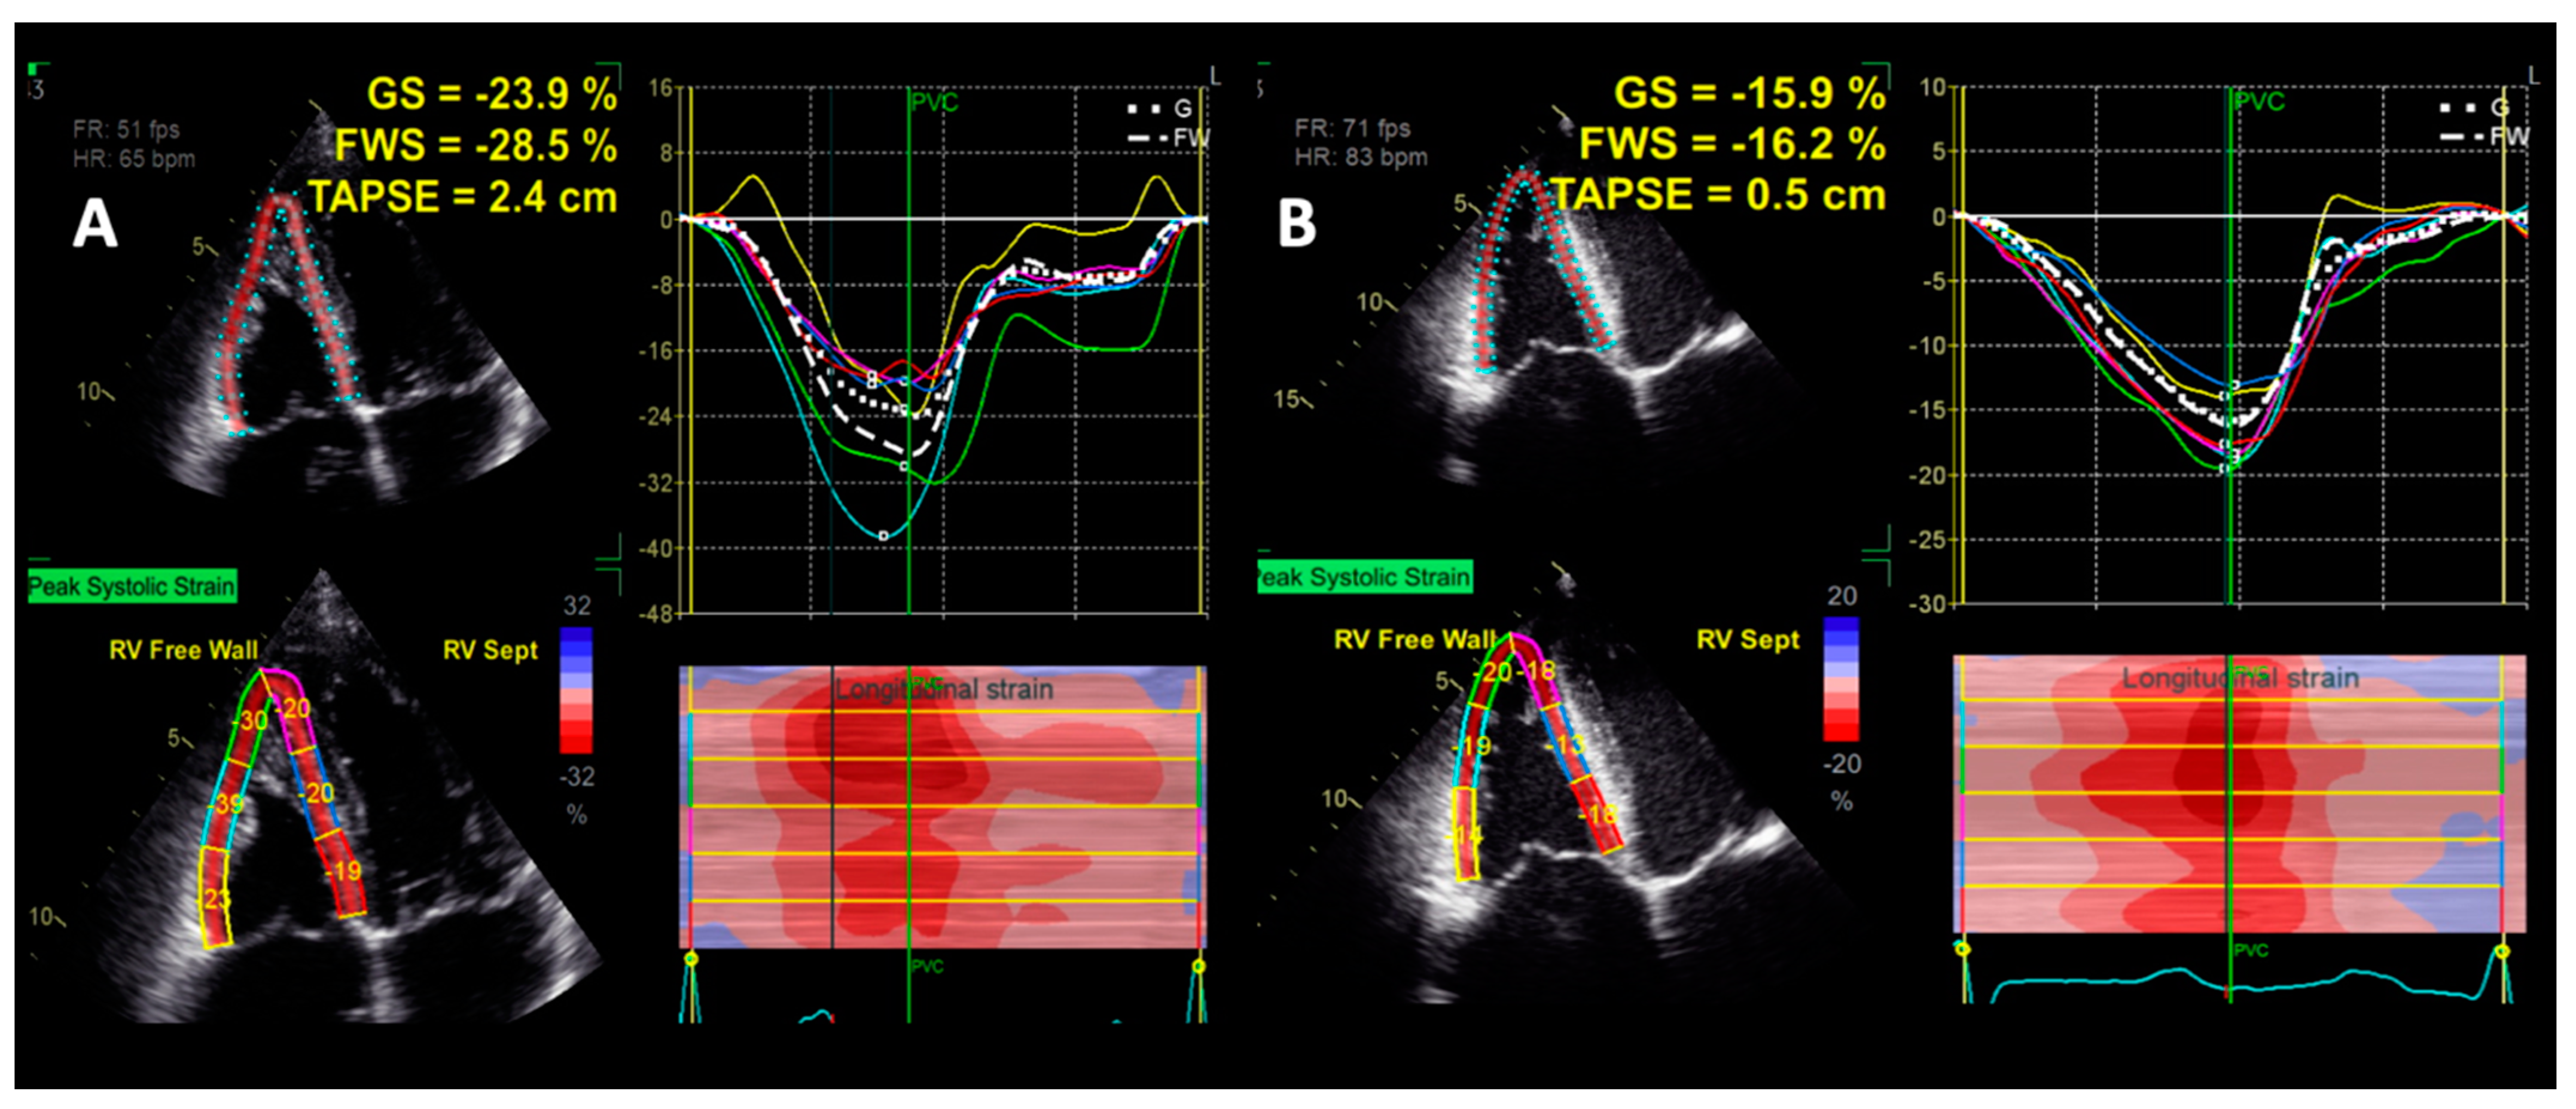Click panel A's 32 to -32 color scale bar

(576, 690)
